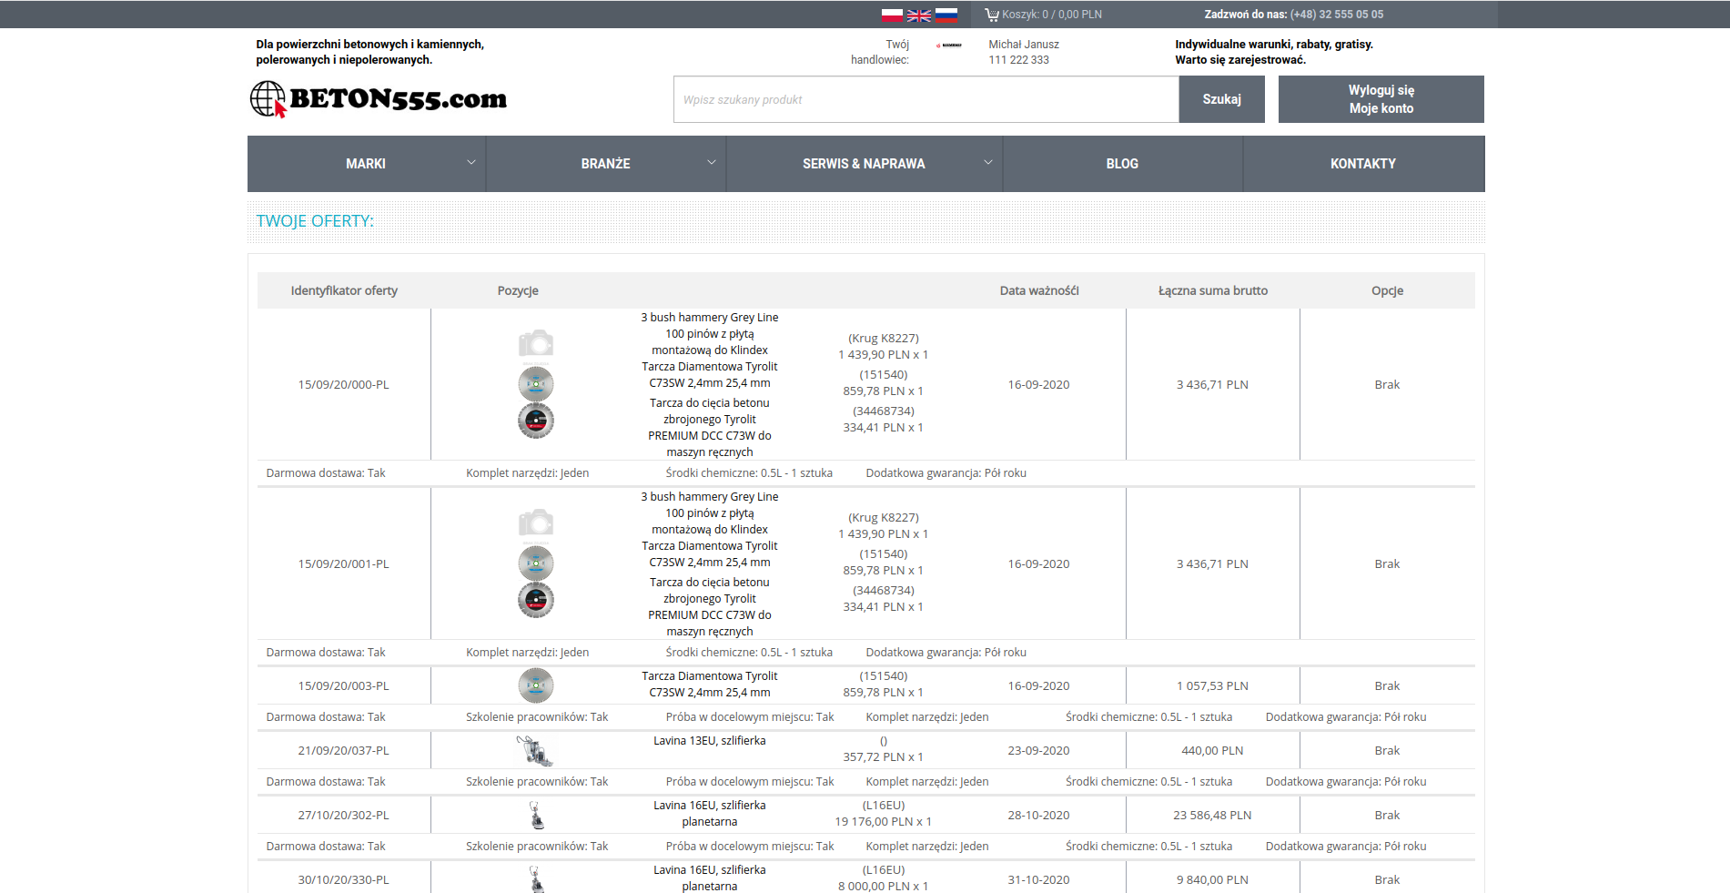Click the black cutting disc image in offer 000-PL
Viewport: 1730px width, 893px height.
tap(536, 421)
